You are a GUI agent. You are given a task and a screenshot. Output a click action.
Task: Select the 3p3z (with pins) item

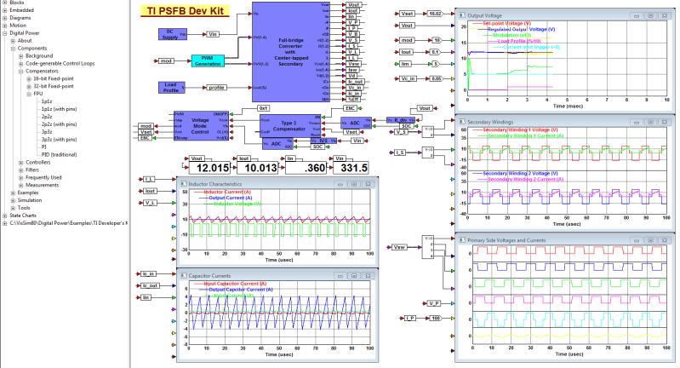(59, 140)
